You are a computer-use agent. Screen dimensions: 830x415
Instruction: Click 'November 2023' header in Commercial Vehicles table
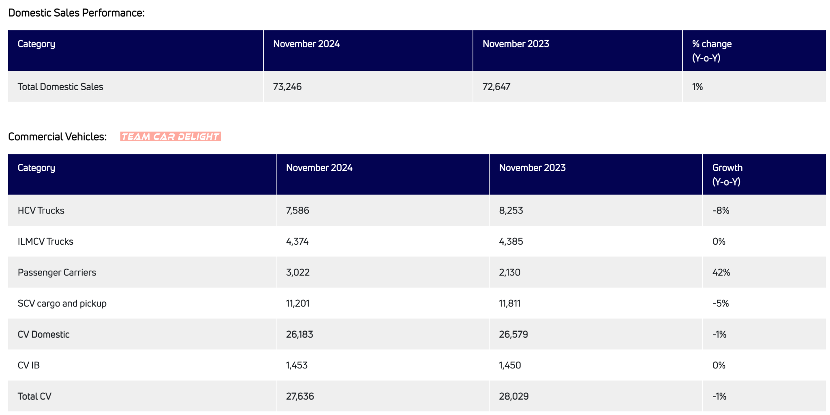pos(532,167)
